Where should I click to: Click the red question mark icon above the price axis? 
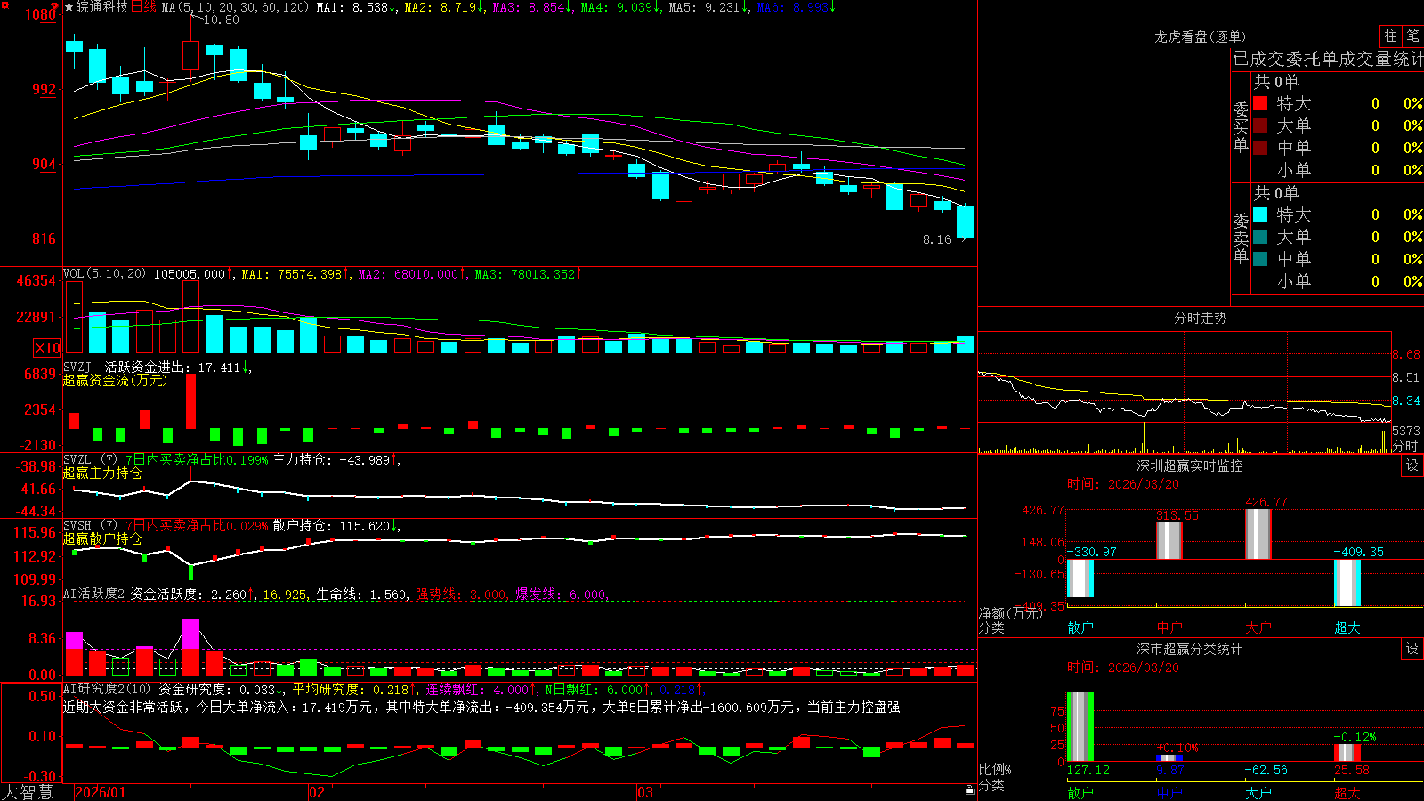tap(54, 7)
